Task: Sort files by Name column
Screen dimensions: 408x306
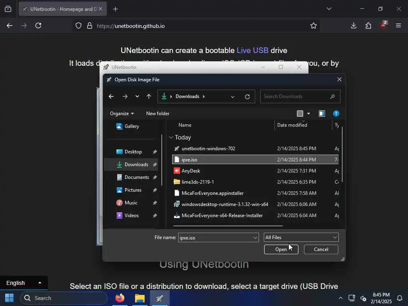Action: 185,125
